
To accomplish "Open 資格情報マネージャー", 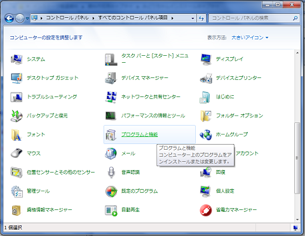I will coord(41,210).
